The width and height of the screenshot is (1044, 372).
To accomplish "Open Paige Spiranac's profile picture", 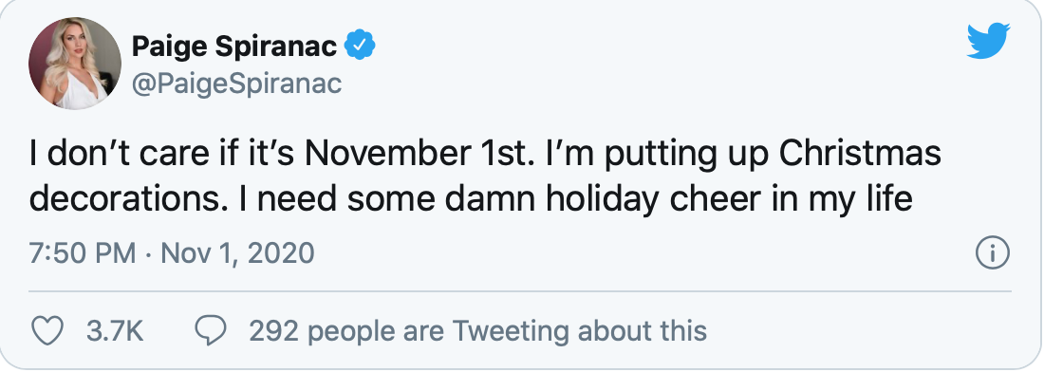I will [75, 64].
